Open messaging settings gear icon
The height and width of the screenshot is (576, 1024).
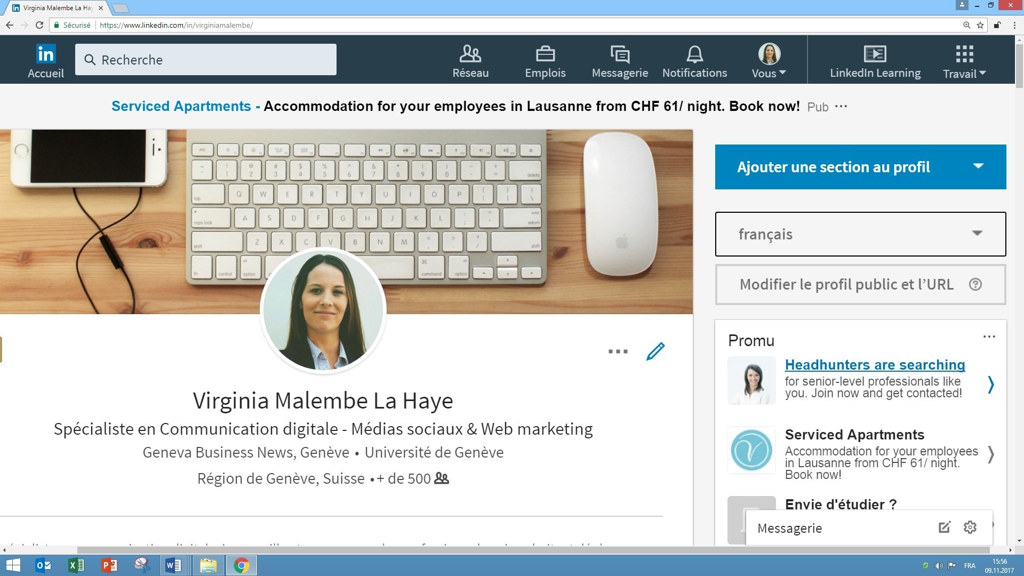[970, 527]
